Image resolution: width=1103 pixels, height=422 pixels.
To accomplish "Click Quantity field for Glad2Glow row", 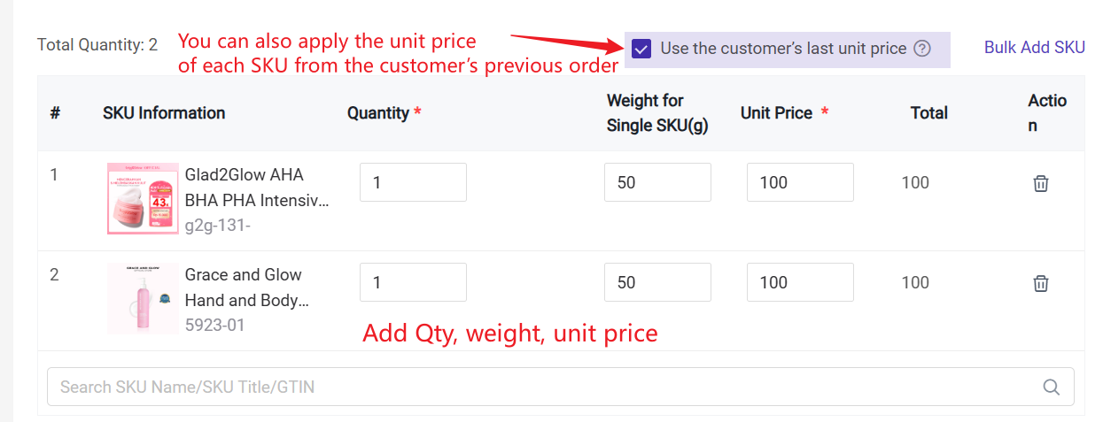I will [413, 182].
